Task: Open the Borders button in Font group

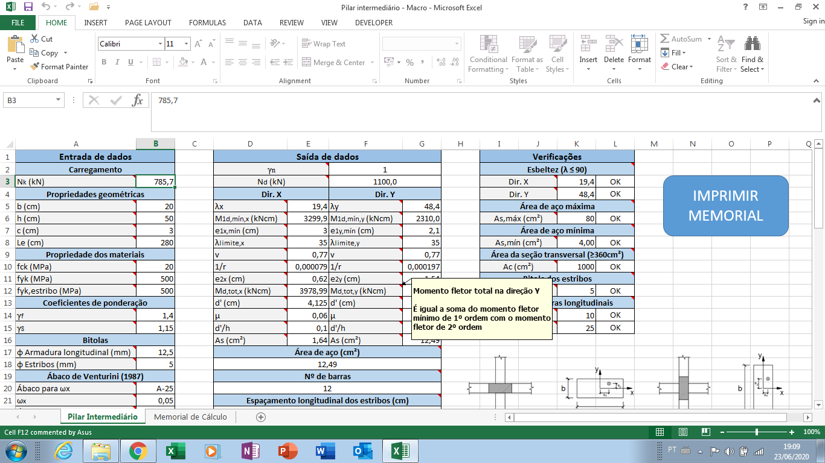Action: click(158, 62)
